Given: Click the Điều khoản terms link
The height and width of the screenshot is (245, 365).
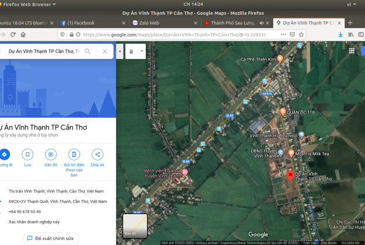Looking at the screenshot, I should pyautogui.click(x=328, y=243).
